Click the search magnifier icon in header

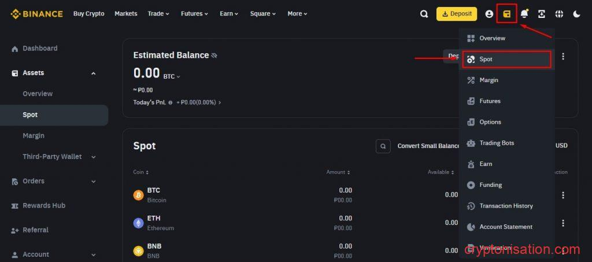click(x=424, y=14)
